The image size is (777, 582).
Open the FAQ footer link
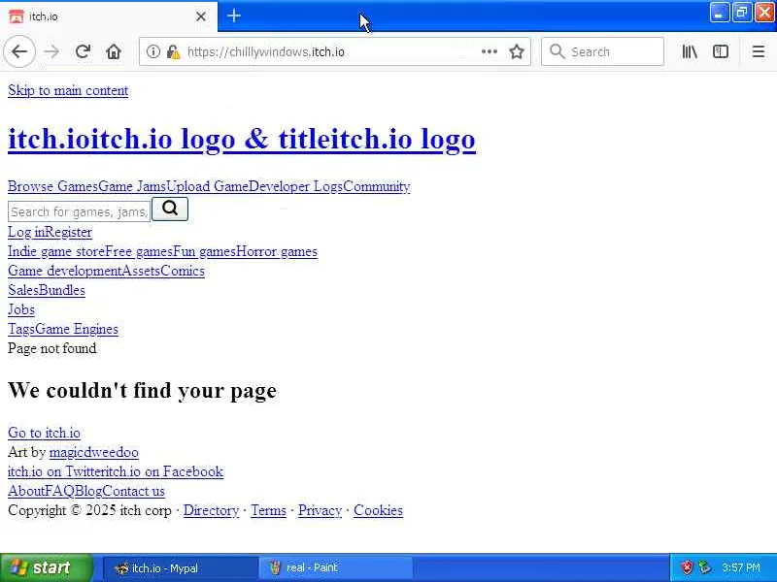[59, 491]
